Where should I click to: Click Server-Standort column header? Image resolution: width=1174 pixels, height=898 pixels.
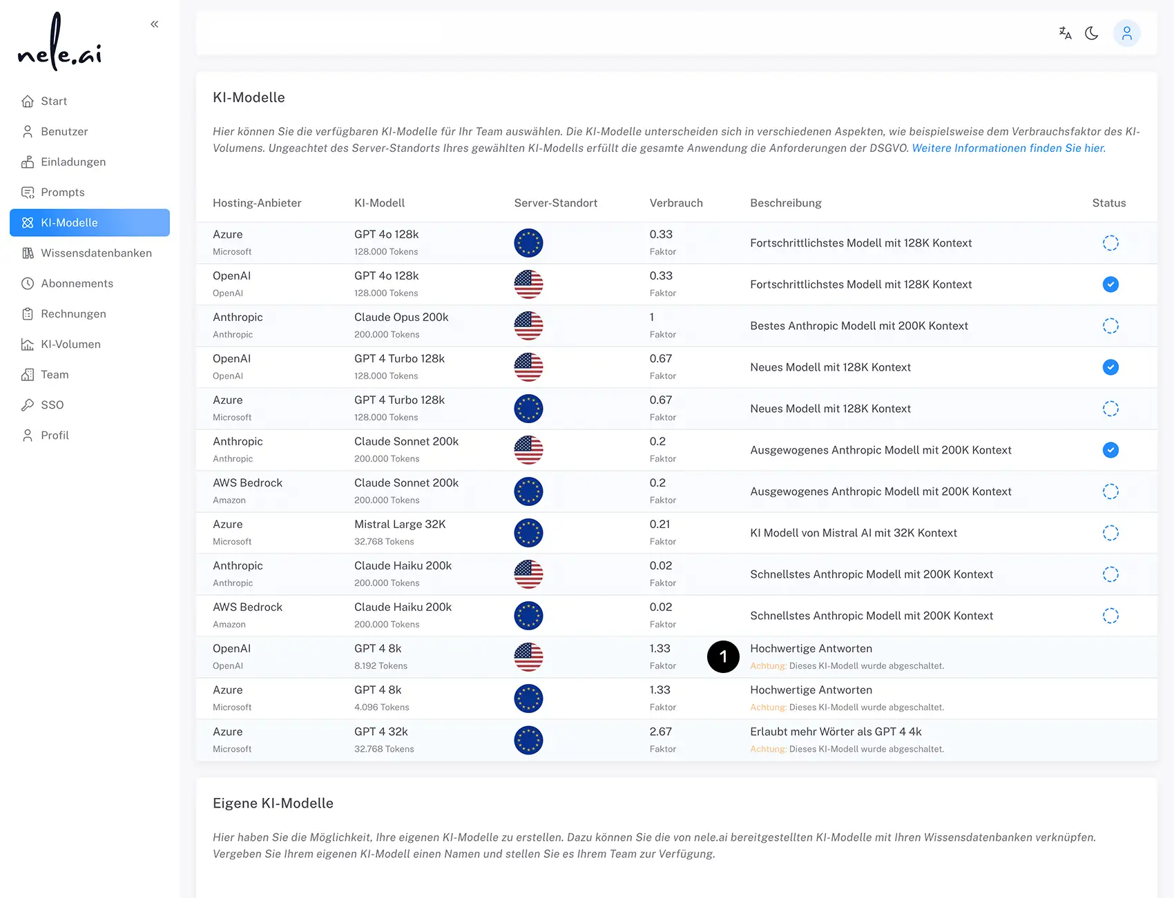(555, 203)
